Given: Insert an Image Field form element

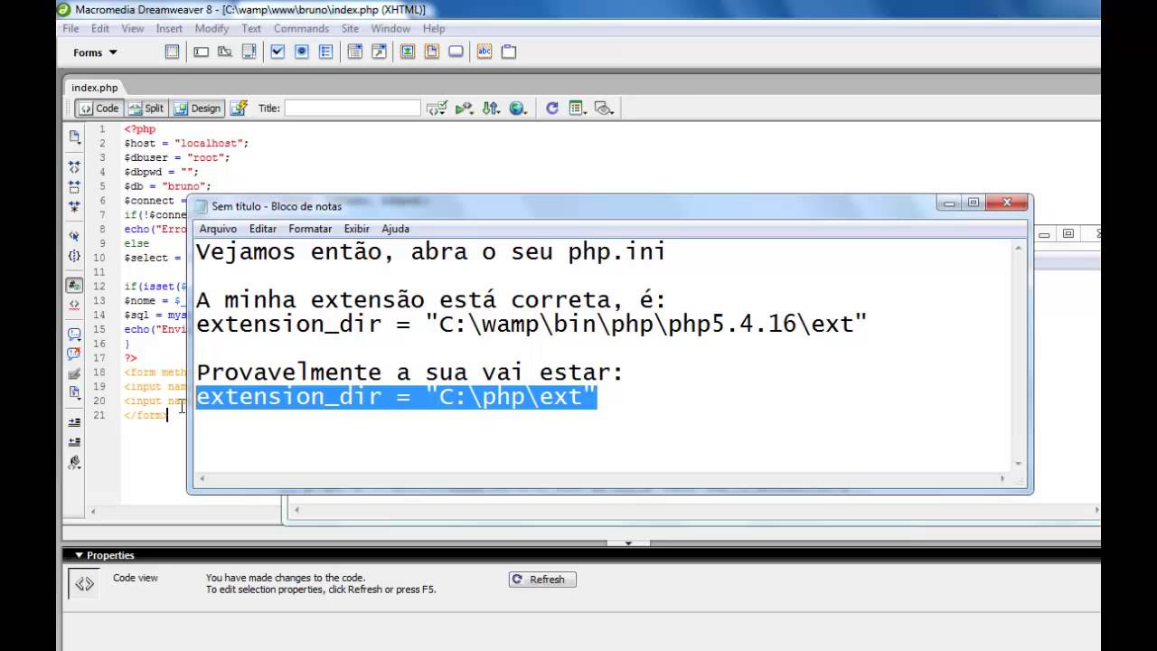Looking at the screenshot, I should (408, 52).
